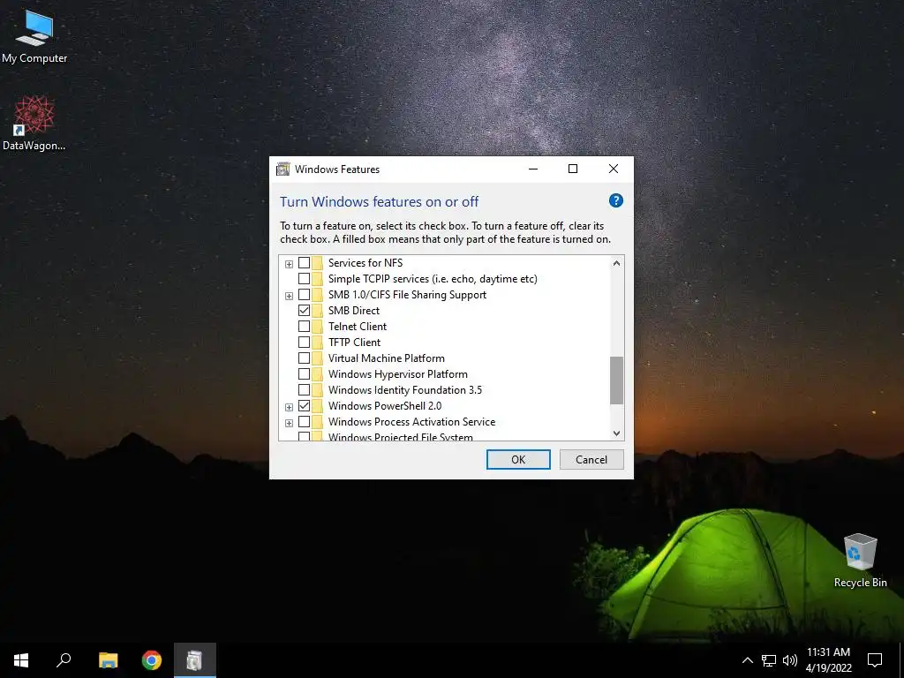Enable the TFTP Client checkbox
Screen dimensions: 904x678
point(304,343)
